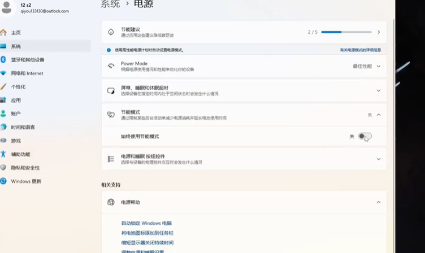This screenshot has height=253, width=425.
Task: Open 隐私和安全性 settings page
Action: click(25, 168)
